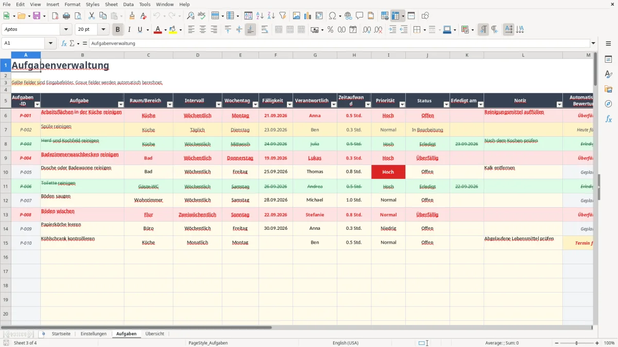Open filter dropdown for Aufgabe column
The height and width of the screenshot is (347, 618).
click(x=121, y=104)
